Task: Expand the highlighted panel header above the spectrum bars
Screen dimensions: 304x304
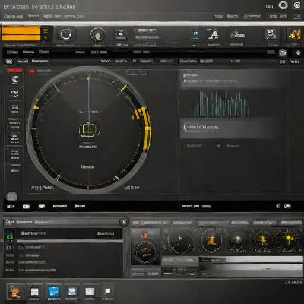Action: 233,78
